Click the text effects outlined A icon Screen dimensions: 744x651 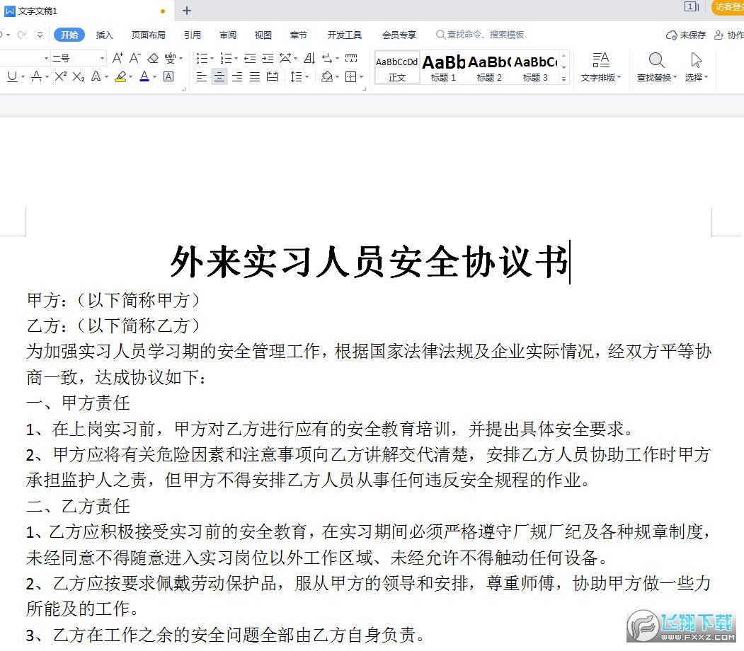point(96,76)
